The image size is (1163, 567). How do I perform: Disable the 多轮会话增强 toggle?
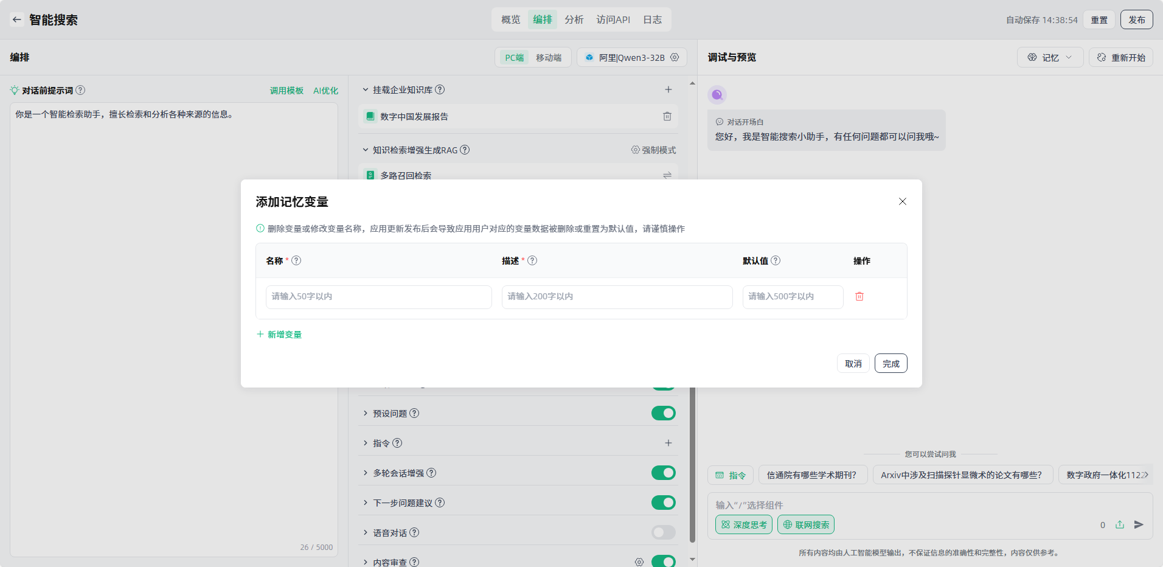tap(663, 473)
